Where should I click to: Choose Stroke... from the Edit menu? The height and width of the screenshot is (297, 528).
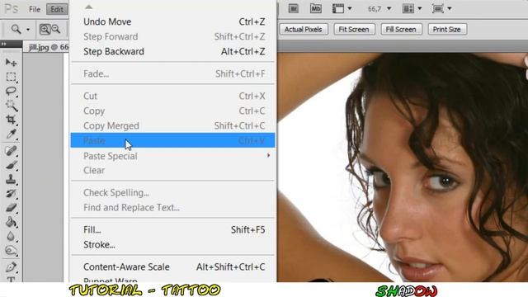(172, 244)
